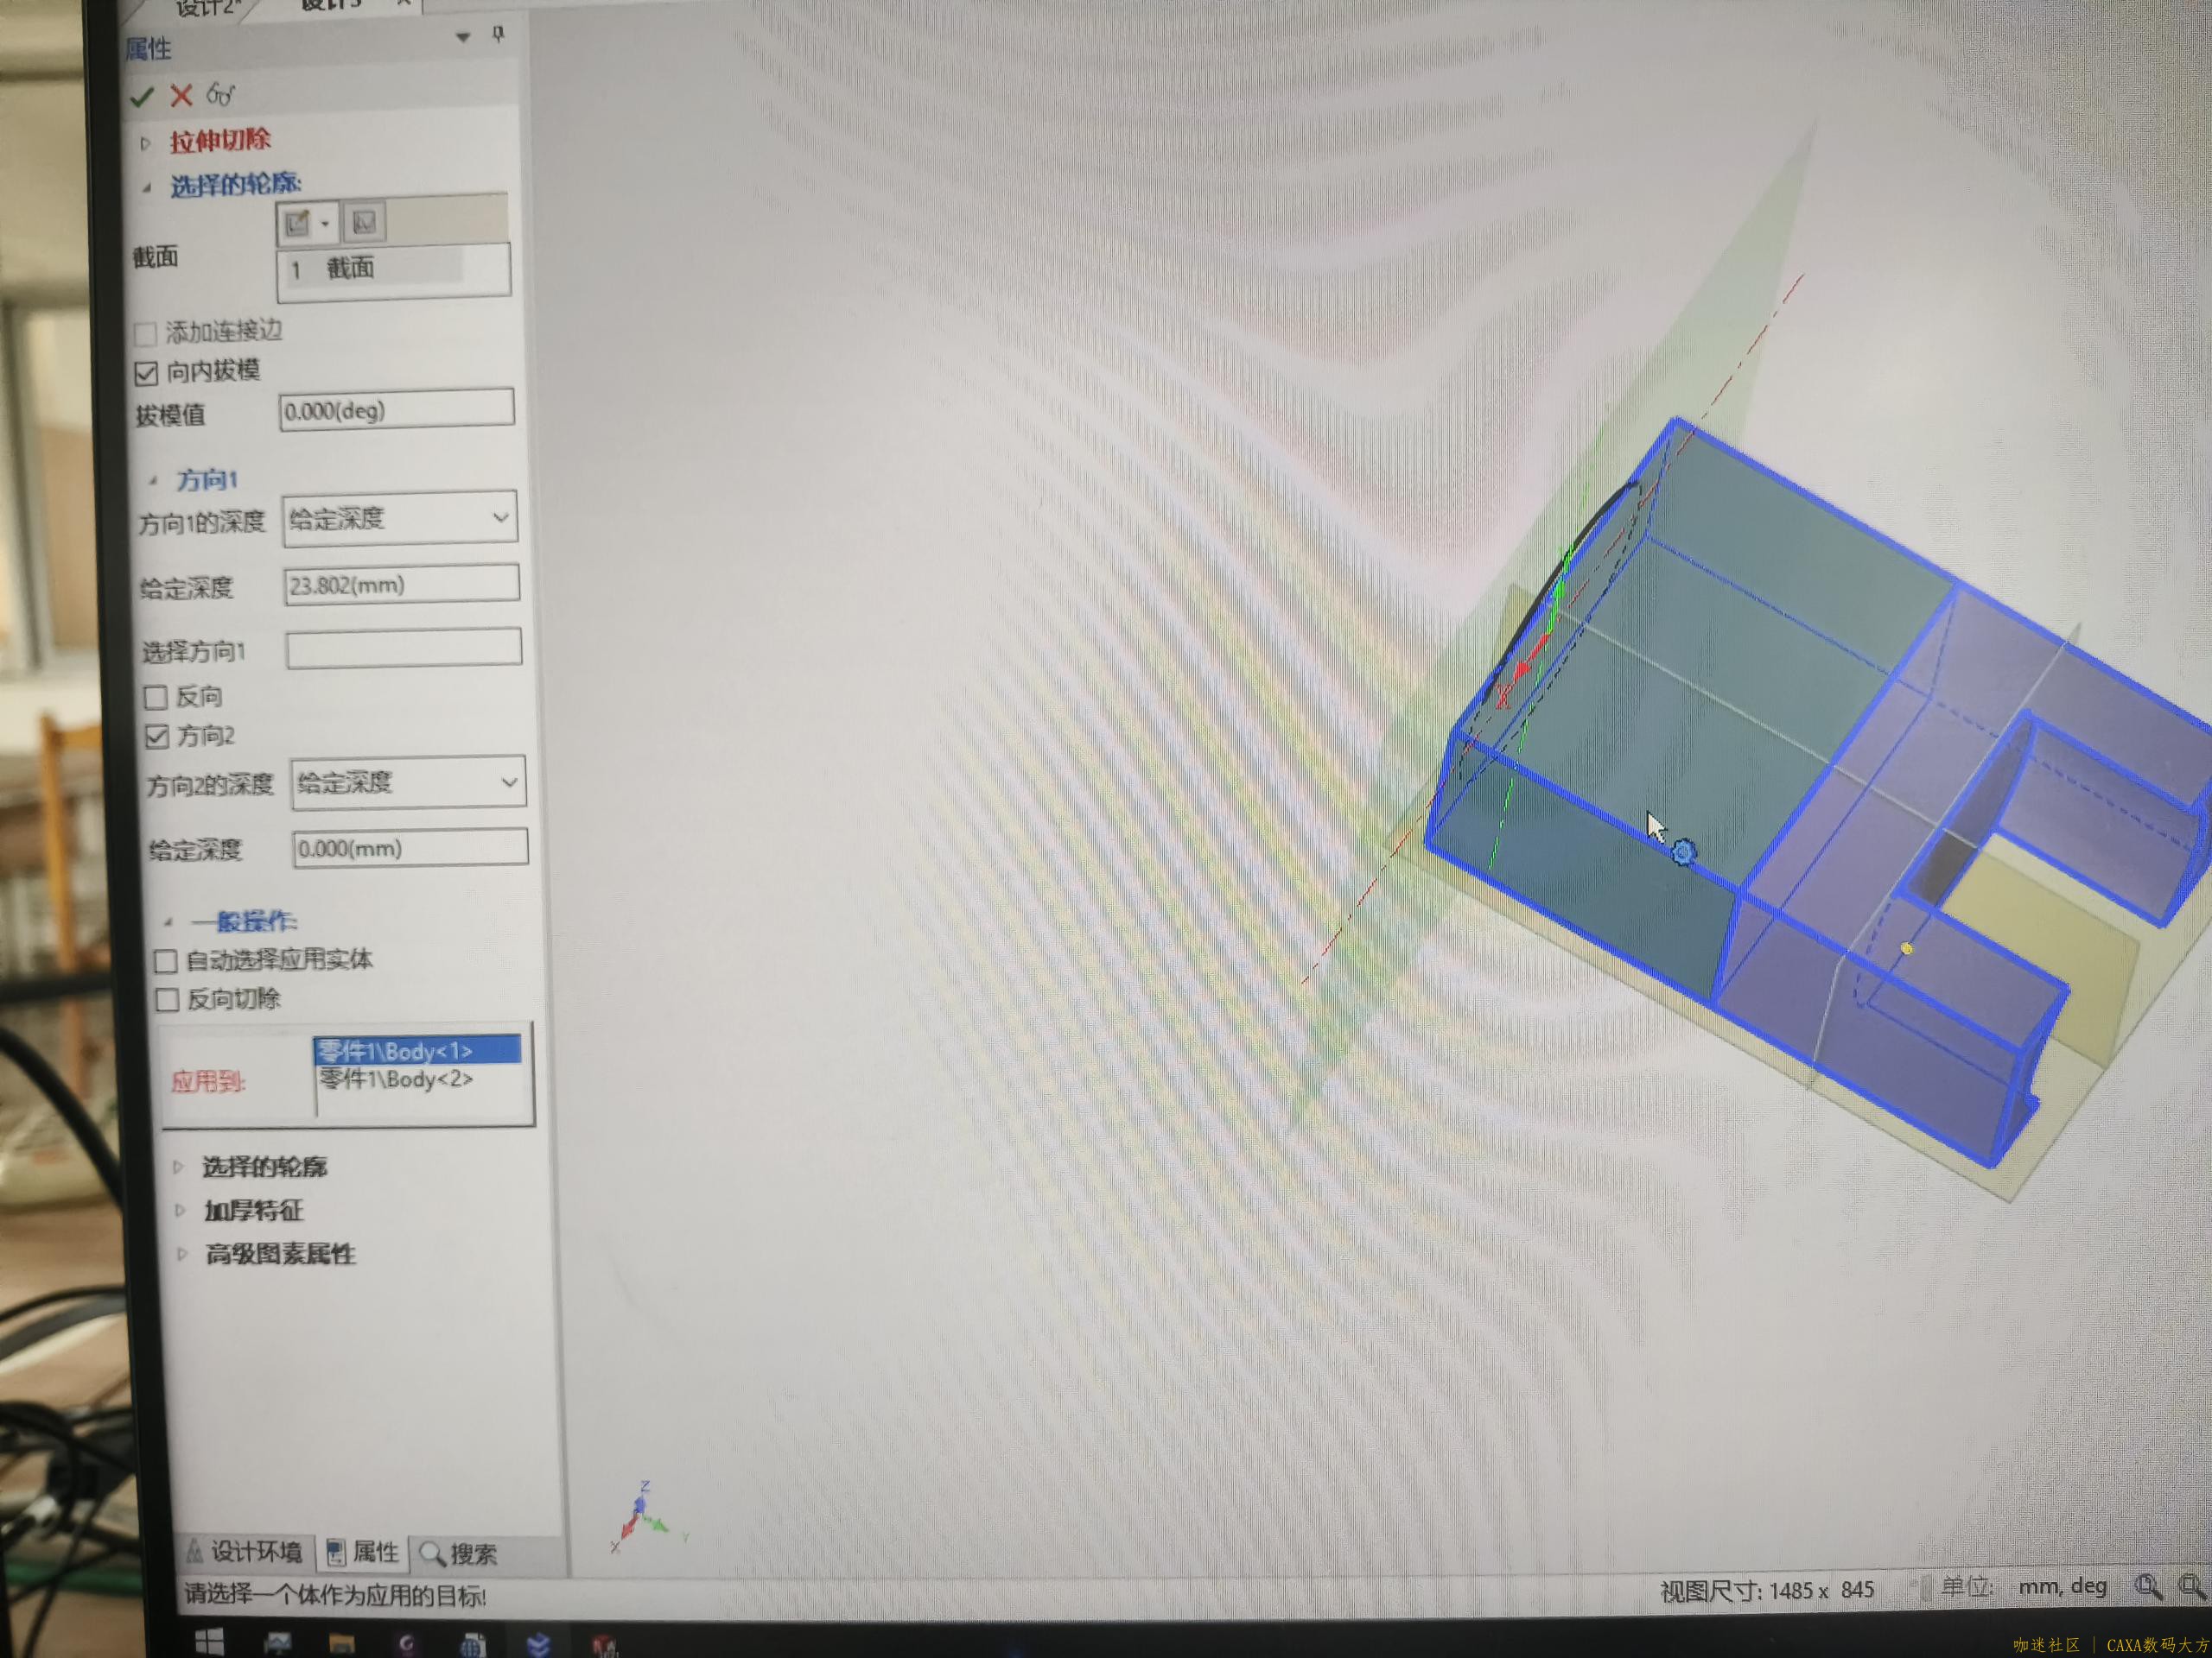This screenshot has height=1658, width=2212.
Task: Cancel operation with red X icon
Action: click(181, 96)
